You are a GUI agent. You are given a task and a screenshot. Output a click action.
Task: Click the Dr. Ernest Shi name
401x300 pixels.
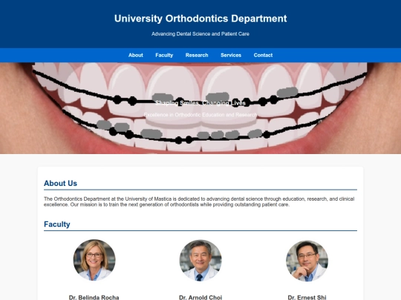point(307,298)
